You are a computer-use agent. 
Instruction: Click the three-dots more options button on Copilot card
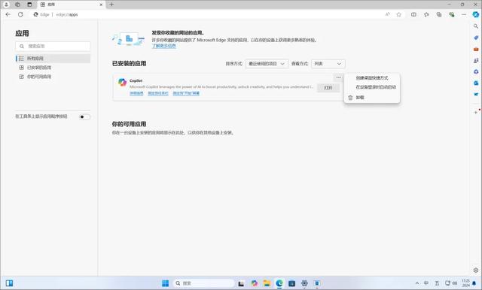pos(338,77)
